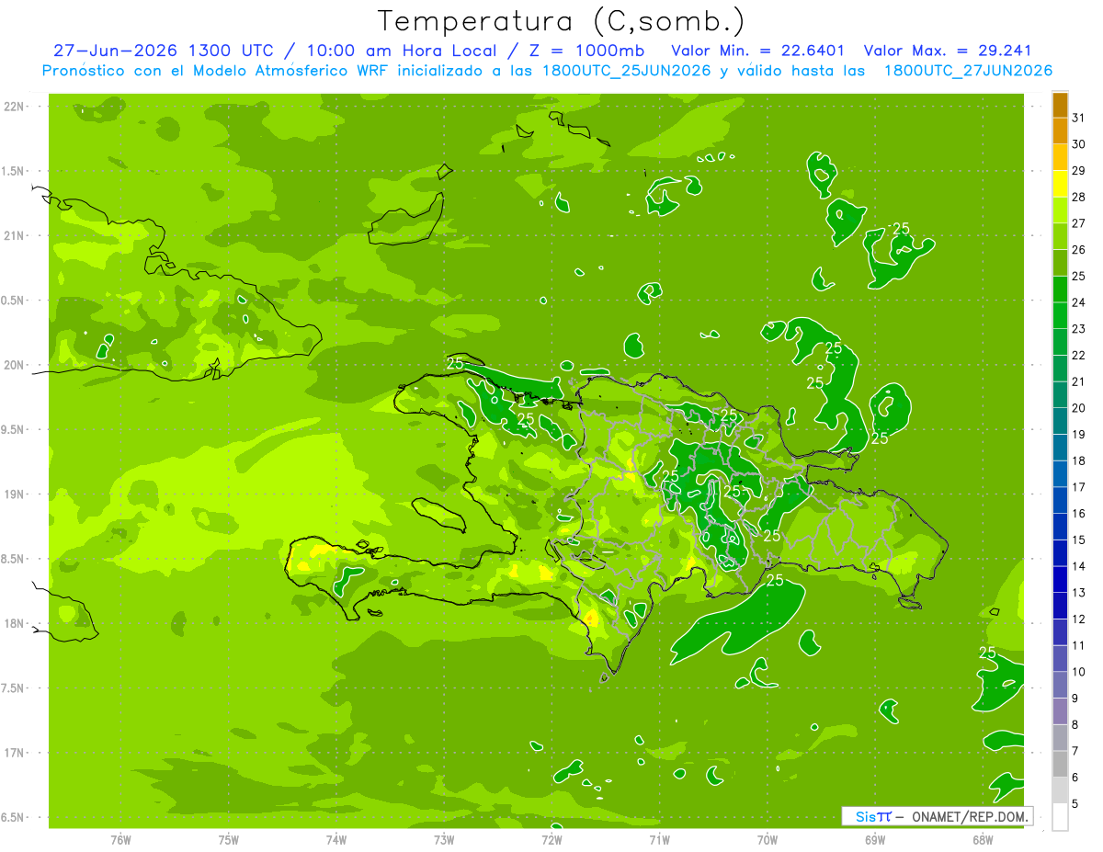
Task: Click the '76W' longitude axis label
Action: click(x=120, y=840)
